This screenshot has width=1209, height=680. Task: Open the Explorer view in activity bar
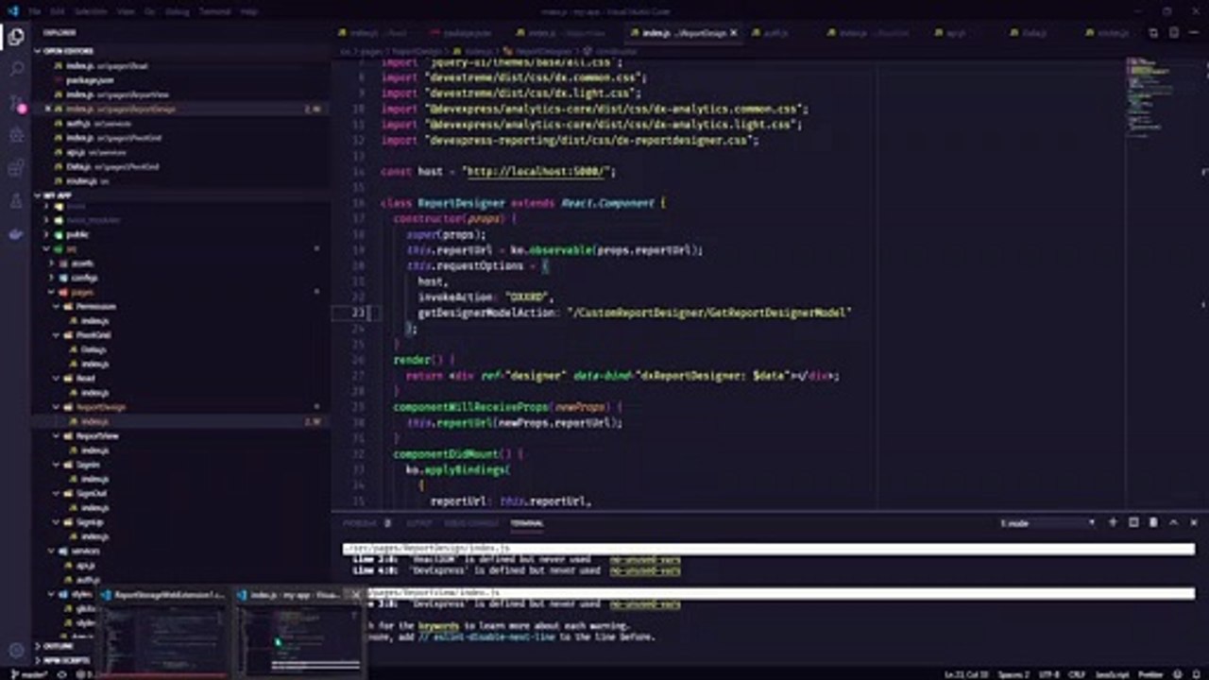click(x=15, y=37)
